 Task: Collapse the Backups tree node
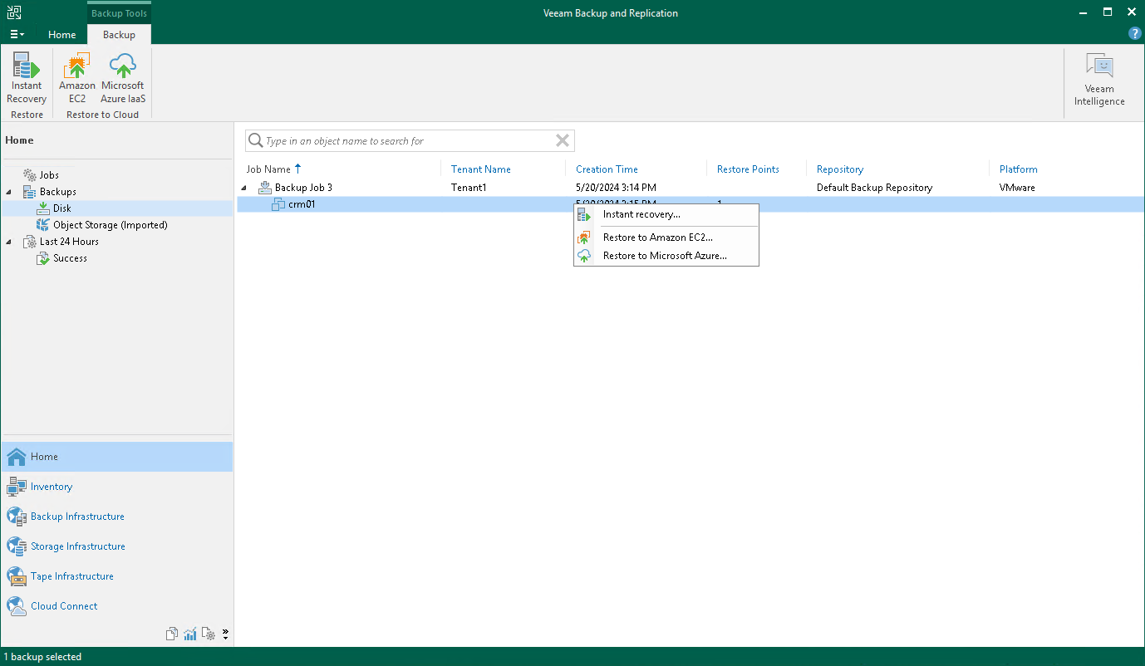7,191
